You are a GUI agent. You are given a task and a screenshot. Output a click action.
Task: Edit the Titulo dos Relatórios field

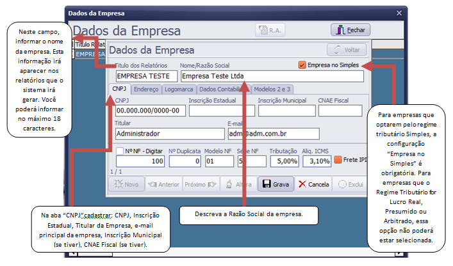click(x=147, y=76)
